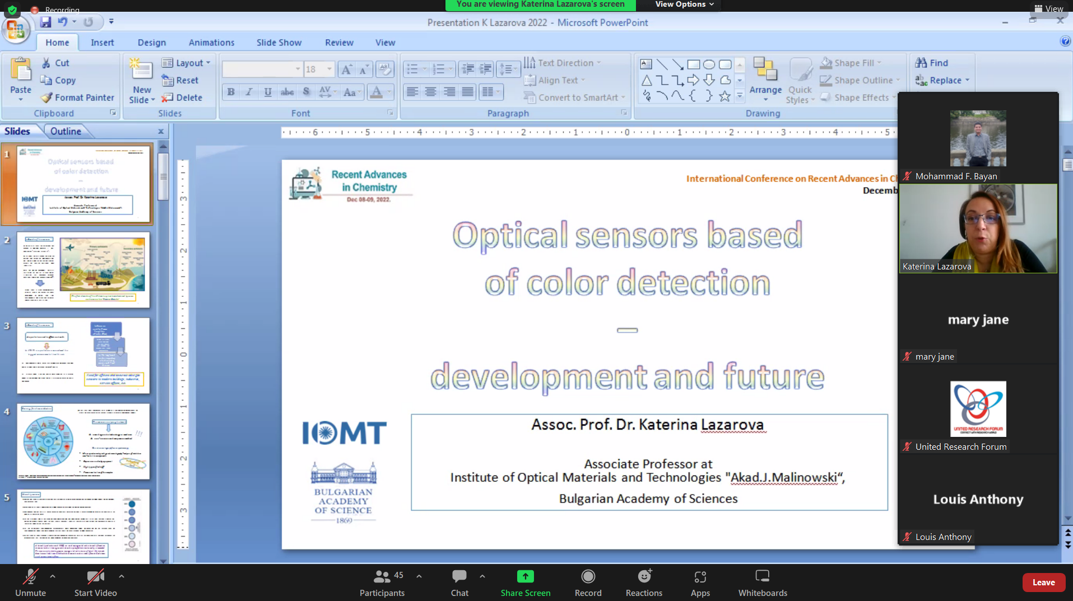Click the Center align paragraph icon
This screenshot has height=601, width=1073.
coord(430,92)
